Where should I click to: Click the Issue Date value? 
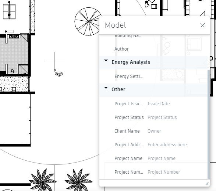coord(159,104)
